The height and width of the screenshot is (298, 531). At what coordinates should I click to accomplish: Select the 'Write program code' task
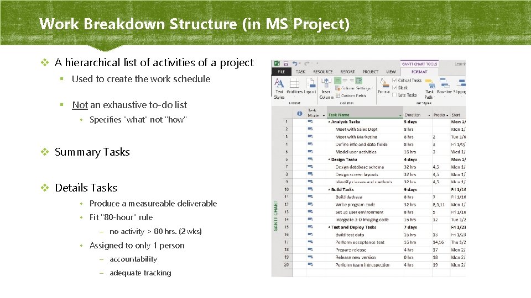pyautogui.click(x=355, y=204)
